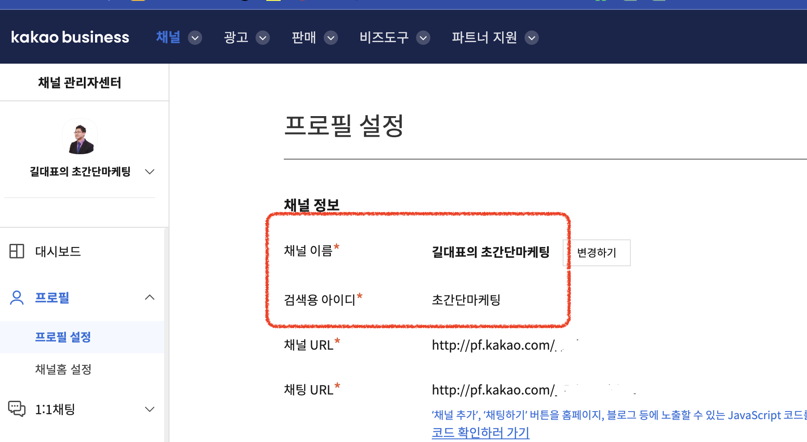
Task: Open the 판매 top menu
Action: pyautogui.click(x=304, y=37)
